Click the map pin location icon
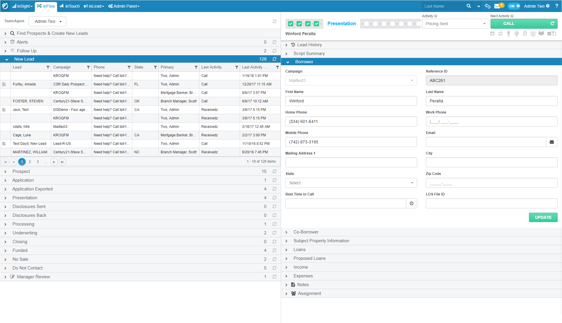562x323 pixels. (509, 34)
